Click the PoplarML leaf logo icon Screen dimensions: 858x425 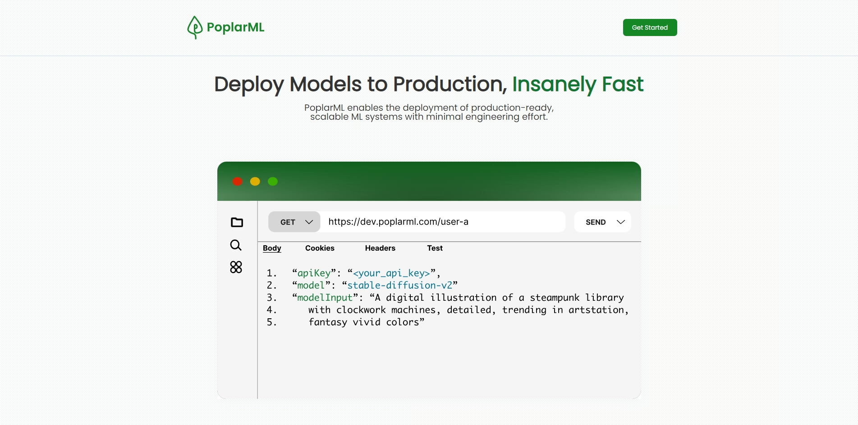click(195, 27)
